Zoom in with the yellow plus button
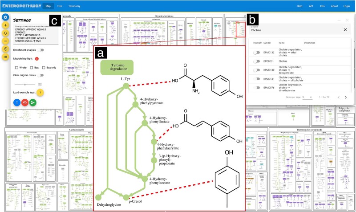 tap(5, 25)
